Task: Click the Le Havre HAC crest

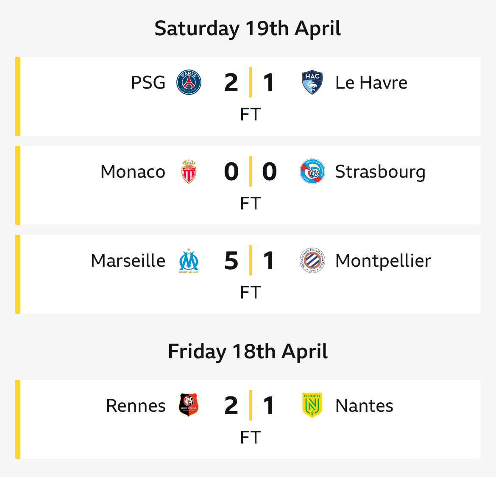Action: point(312,82)
